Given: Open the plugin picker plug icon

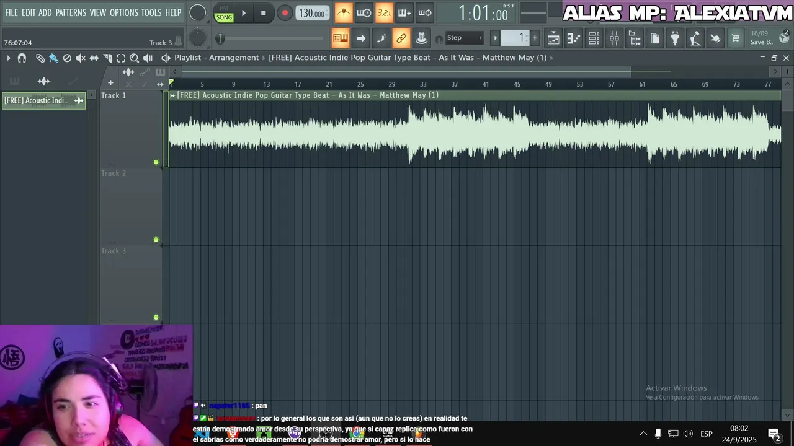Looking at the screenshot, I should 675,38.
